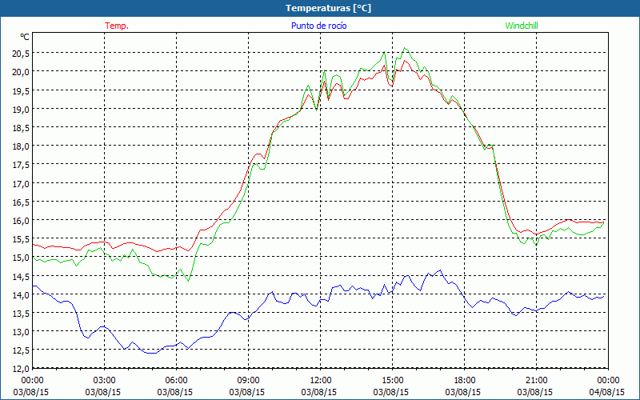Click the 18,5 y-axis value
Image resolution: width=640 pixels, height=400 pixels.
pos(22,127)
